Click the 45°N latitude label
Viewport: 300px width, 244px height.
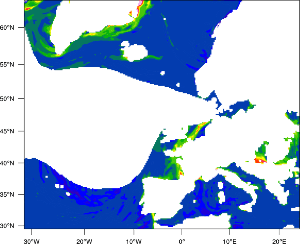pyautogui.click(x=7, y=131)
